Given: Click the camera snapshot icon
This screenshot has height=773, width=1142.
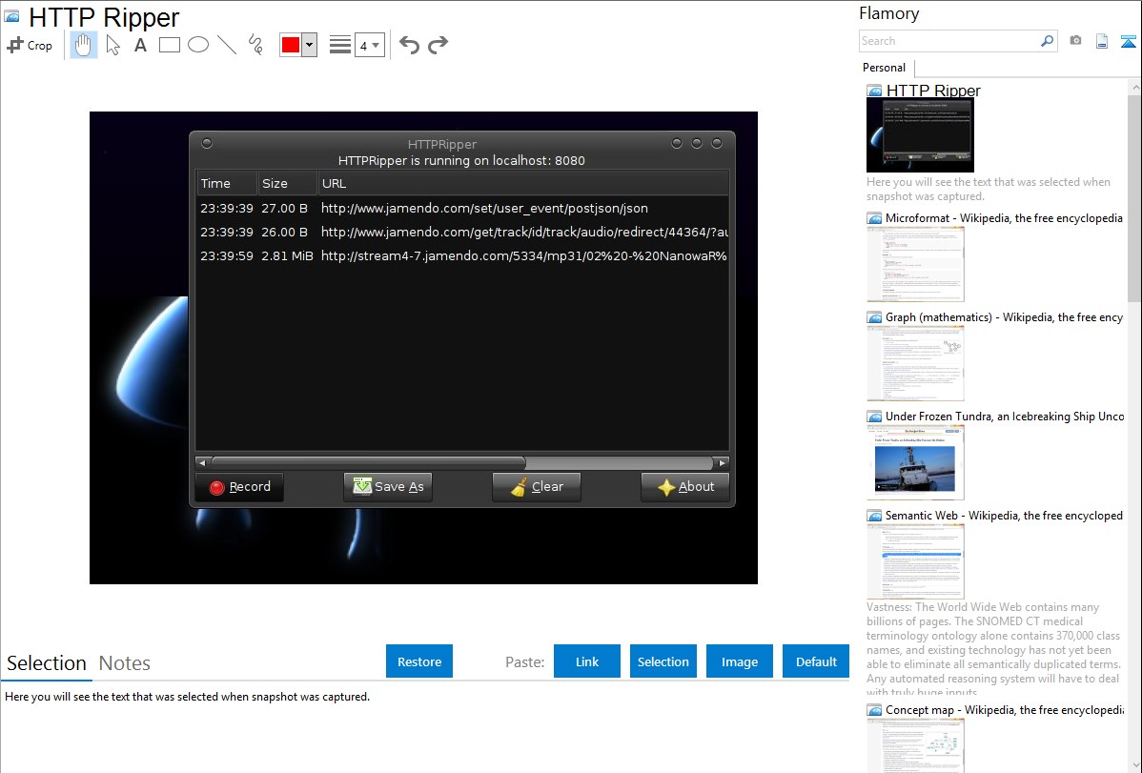Looking at the screenshot, I should (x=1075, y=41).
